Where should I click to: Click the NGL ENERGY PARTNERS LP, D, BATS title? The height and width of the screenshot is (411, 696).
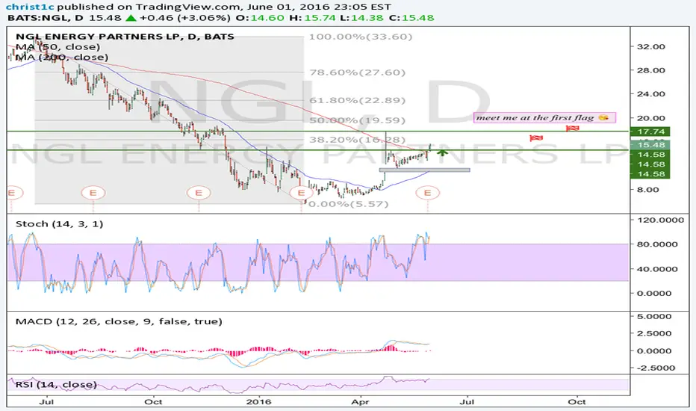(125, 37)
